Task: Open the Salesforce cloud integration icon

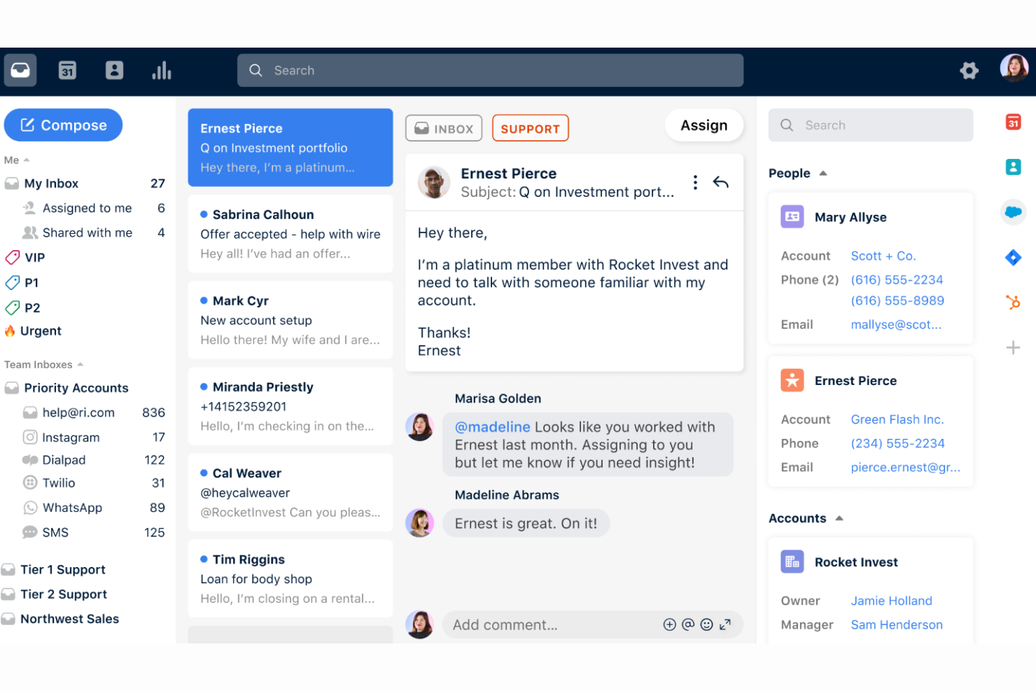Action: pyautogui.click(x=1013, y=211)
